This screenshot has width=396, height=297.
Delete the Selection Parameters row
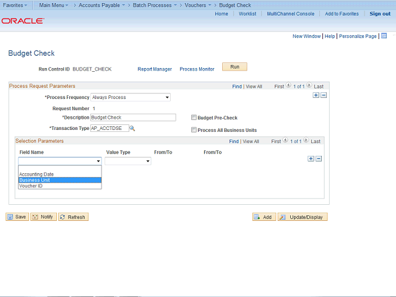[x=319, y=159]
